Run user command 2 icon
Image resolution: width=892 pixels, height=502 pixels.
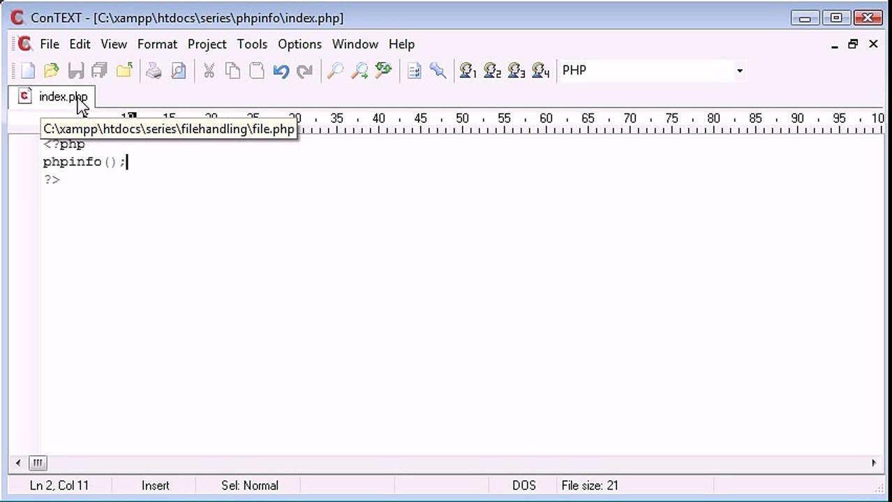(x=492, y=70)
